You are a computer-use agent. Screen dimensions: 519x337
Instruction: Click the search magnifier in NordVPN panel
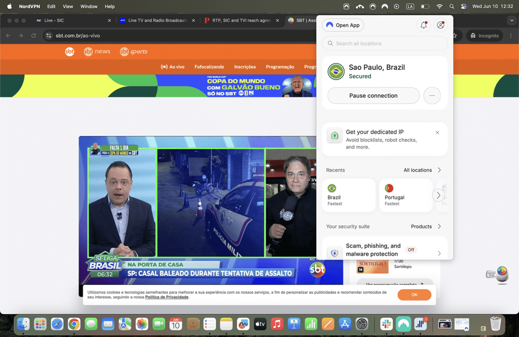tap(330, 44)
